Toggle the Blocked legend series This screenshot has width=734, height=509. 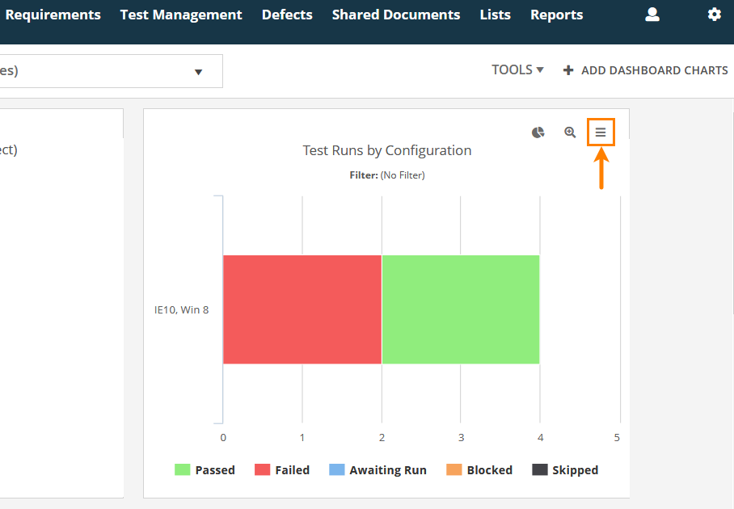[x=479, y=470]
